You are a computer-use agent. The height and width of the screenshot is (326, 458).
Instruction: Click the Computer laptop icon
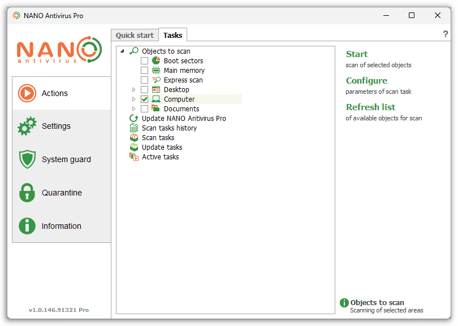(x=156, y=99)
